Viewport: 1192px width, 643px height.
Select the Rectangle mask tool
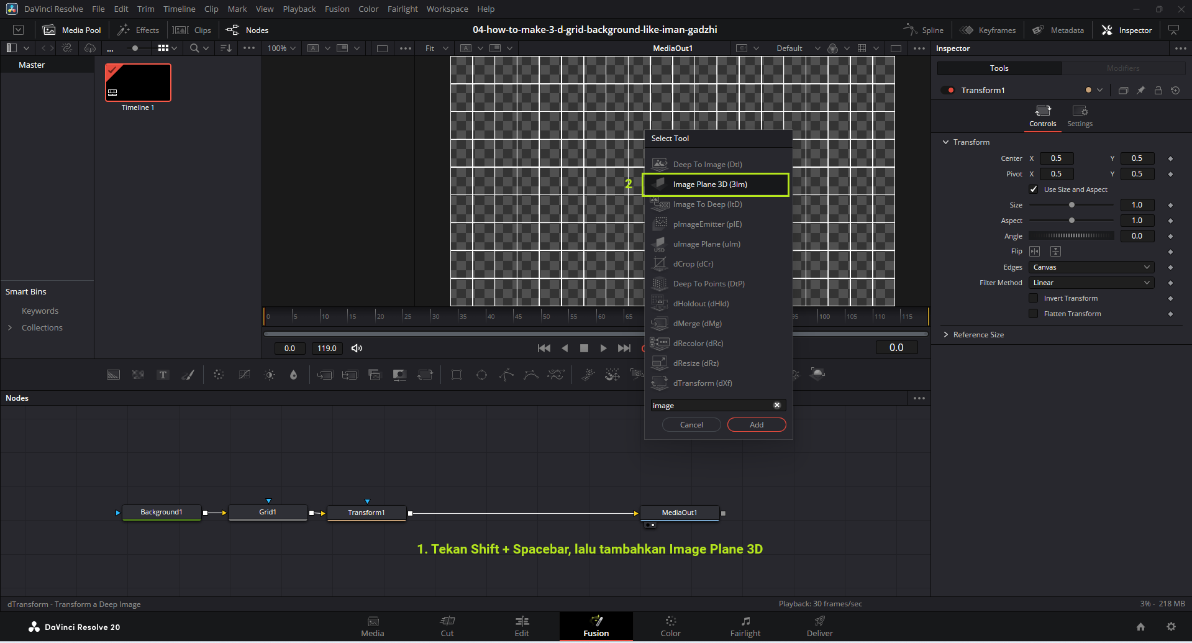click(x=457, y=375)
